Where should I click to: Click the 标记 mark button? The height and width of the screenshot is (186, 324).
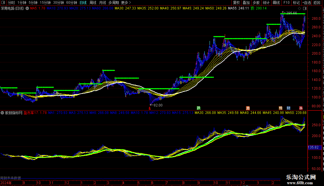296,3
